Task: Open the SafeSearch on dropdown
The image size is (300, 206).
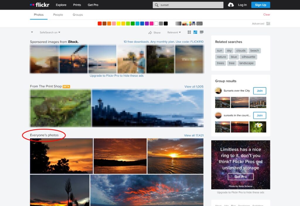Action: (50, 32)
